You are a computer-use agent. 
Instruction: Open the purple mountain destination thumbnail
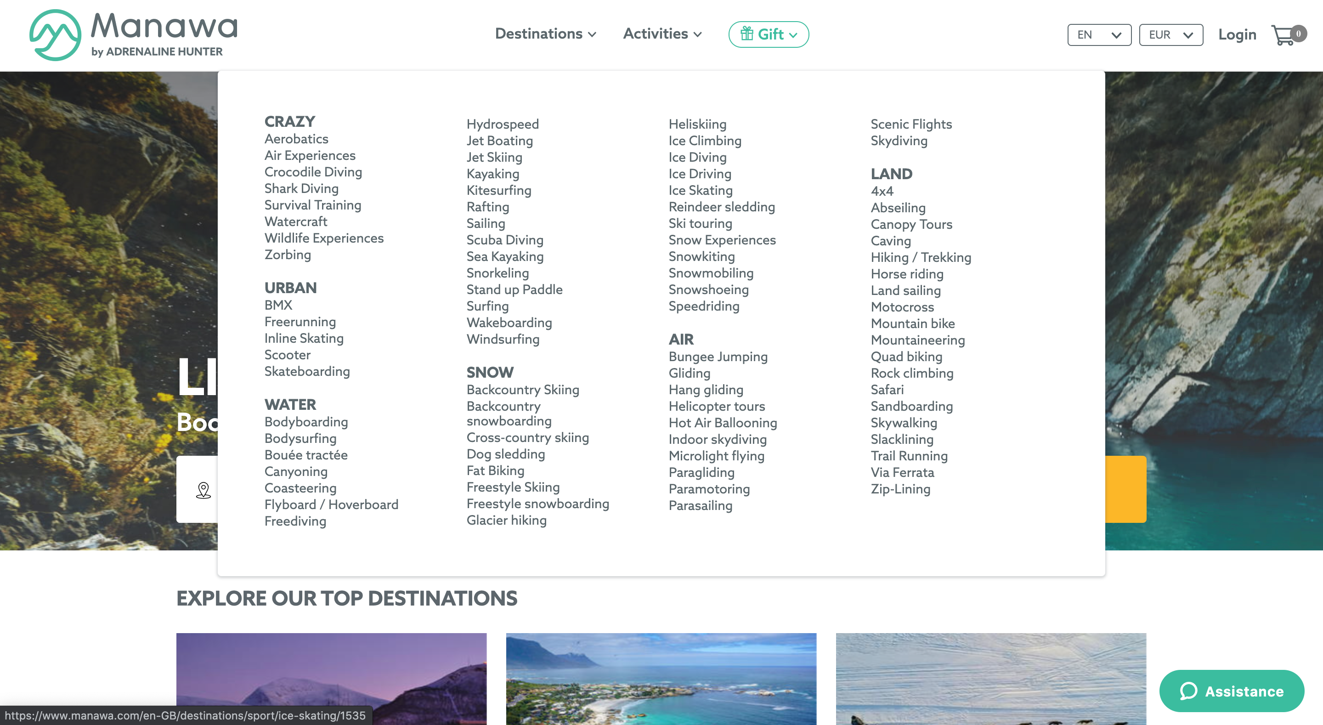point(331,679)
